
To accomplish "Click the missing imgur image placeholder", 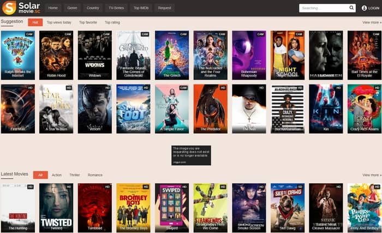I will [191, 156].
